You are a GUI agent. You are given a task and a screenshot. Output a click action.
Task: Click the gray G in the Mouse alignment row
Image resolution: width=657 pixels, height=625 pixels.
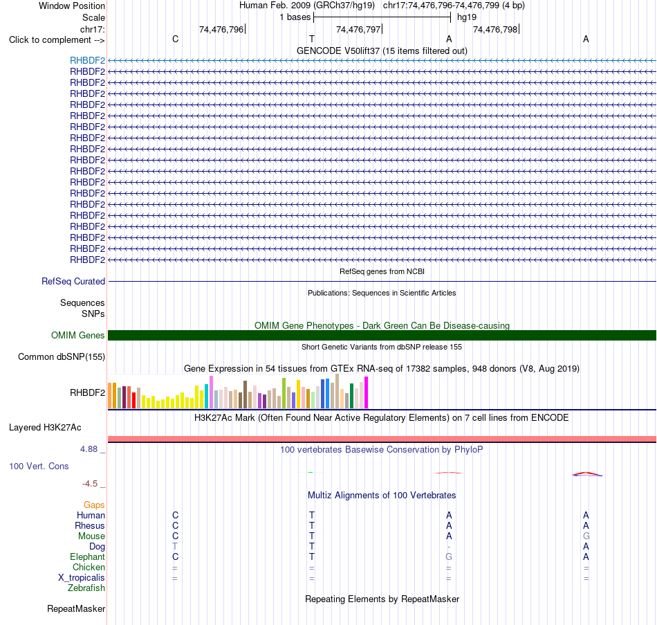click(586, 536)
